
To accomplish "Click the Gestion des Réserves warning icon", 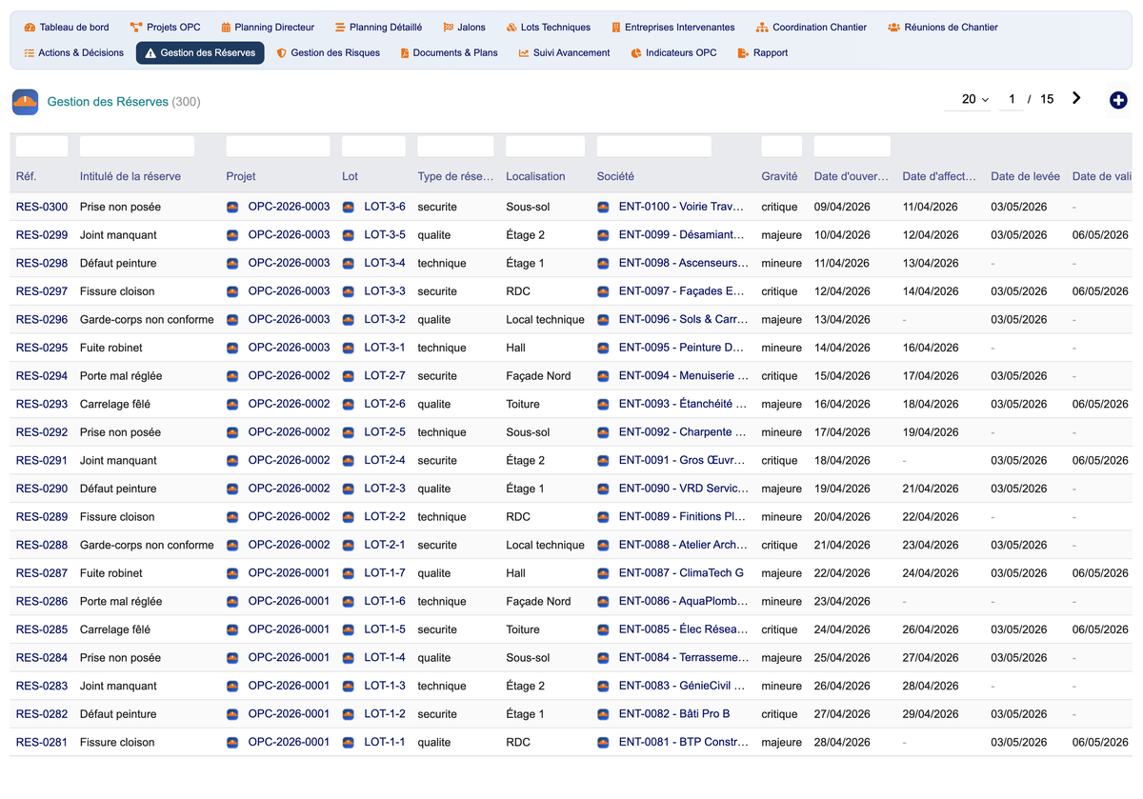I will pyautogui.click(x=150, y=53).
